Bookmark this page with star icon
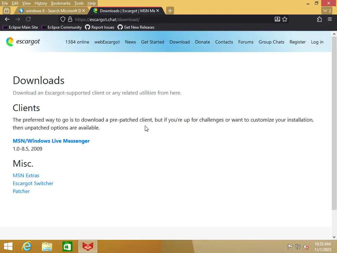Image resolution: width=337 pixels, height=253 pixels. (x=285, y=19)
